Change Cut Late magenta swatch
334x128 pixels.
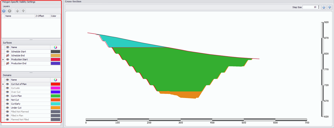coord(55,88)
